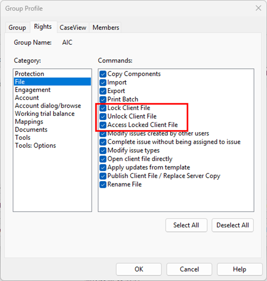The height and width of the screenshot is (281, 267).
Task: Disable the Print Batch right
Action: (x=103, y=99)
